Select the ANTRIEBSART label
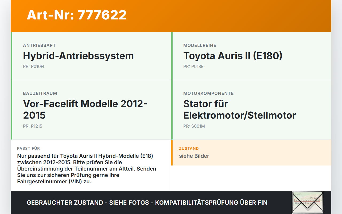The height and width of the screenshot is (214, 342). pos(39,46)
